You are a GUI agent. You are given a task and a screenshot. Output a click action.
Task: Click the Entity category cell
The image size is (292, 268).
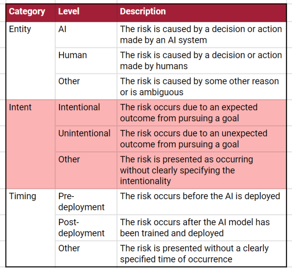[x=31, y=61]
